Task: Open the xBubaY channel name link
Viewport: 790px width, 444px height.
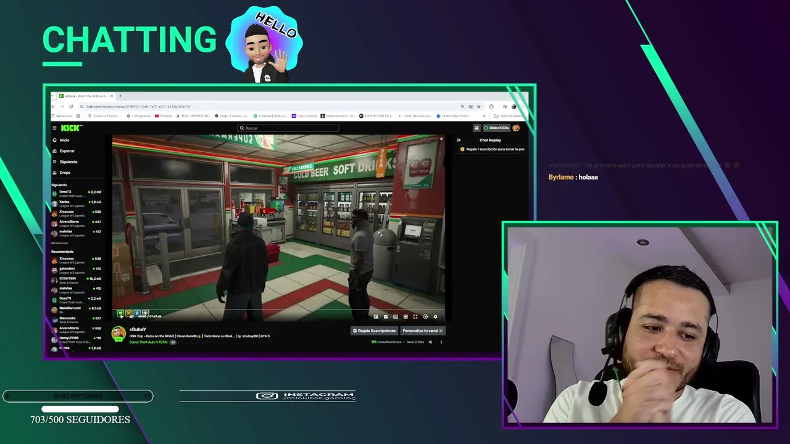Action: click(x=138, y=330)
